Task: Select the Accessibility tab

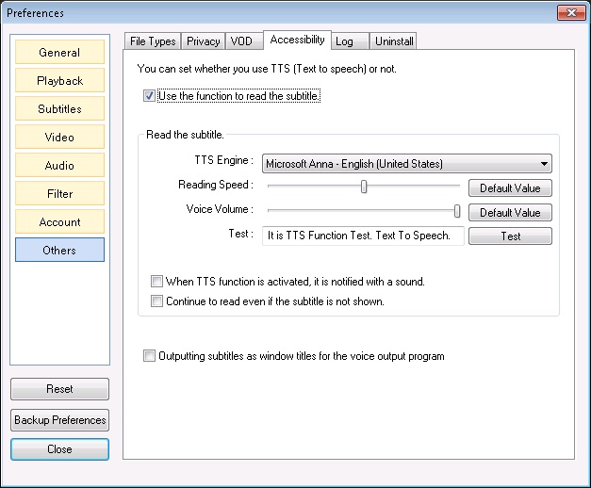Action: pos(297,40)
